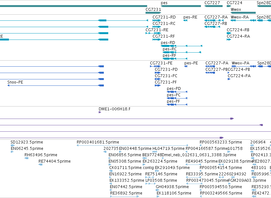
Task: Select the Wwox gene label
Action: (236, 10)
